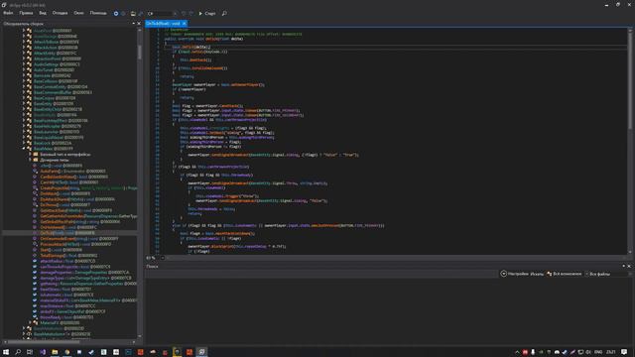Expand the BaseEntity class node
The width and height of the screenshot is (635, 357).
(24, 104)
